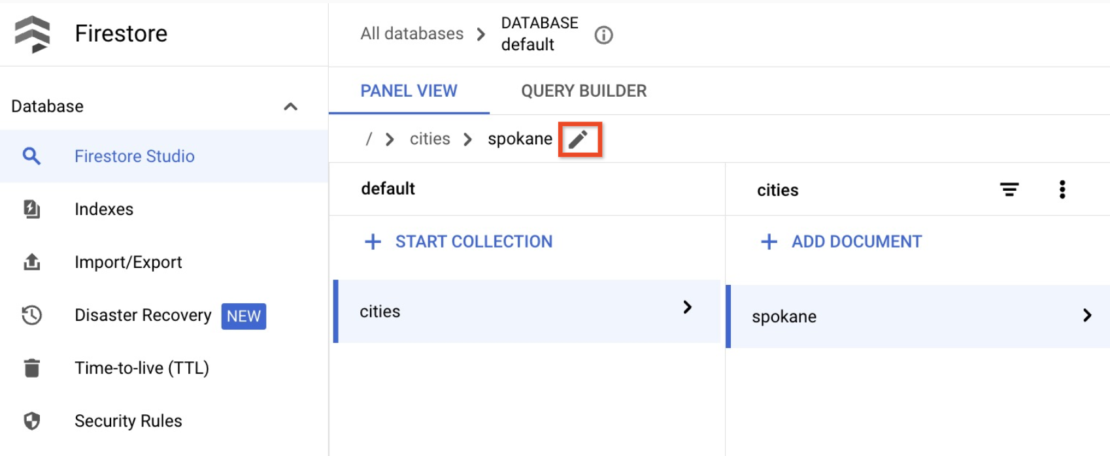
Task: Expand the spokane document row arrow
Action: [1087, 316]
